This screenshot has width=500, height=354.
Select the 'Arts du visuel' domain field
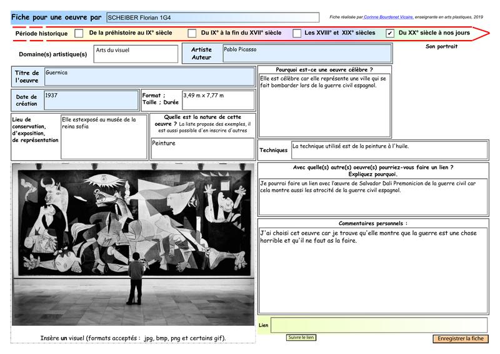coord(136,54)
